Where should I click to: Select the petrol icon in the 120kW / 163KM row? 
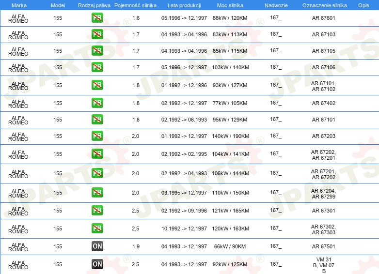(97, 228)
